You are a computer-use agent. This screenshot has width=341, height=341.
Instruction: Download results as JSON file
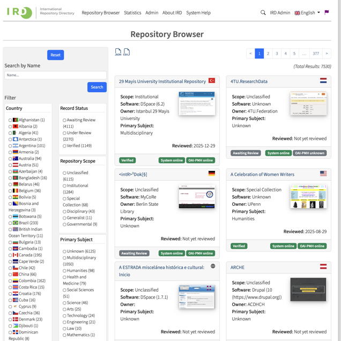pyautogui.click(x=118, y=52)
